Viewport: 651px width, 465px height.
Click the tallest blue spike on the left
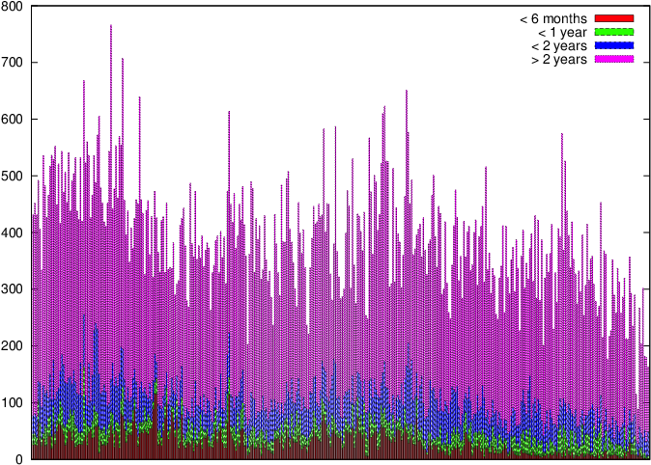point(83,316)
